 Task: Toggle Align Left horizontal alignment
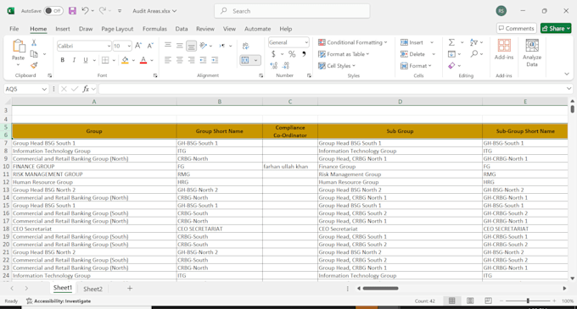click(x=168, y=60)
